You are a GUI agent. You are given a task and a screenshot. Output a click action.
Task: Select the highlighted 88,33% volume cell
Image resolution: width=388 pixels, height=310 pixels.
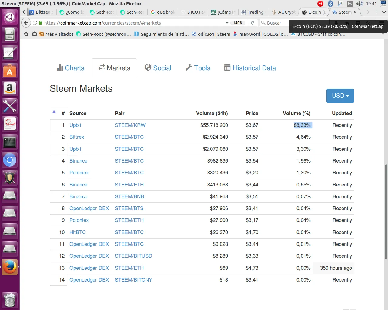(x=302, y=125)
